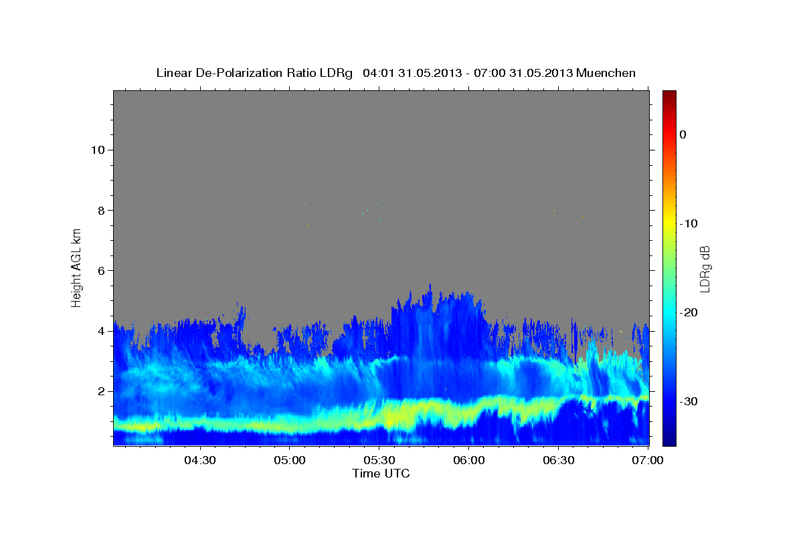Click the colorbar value 0 label
The image size is (803, 535).
click(x=683, y=134)
